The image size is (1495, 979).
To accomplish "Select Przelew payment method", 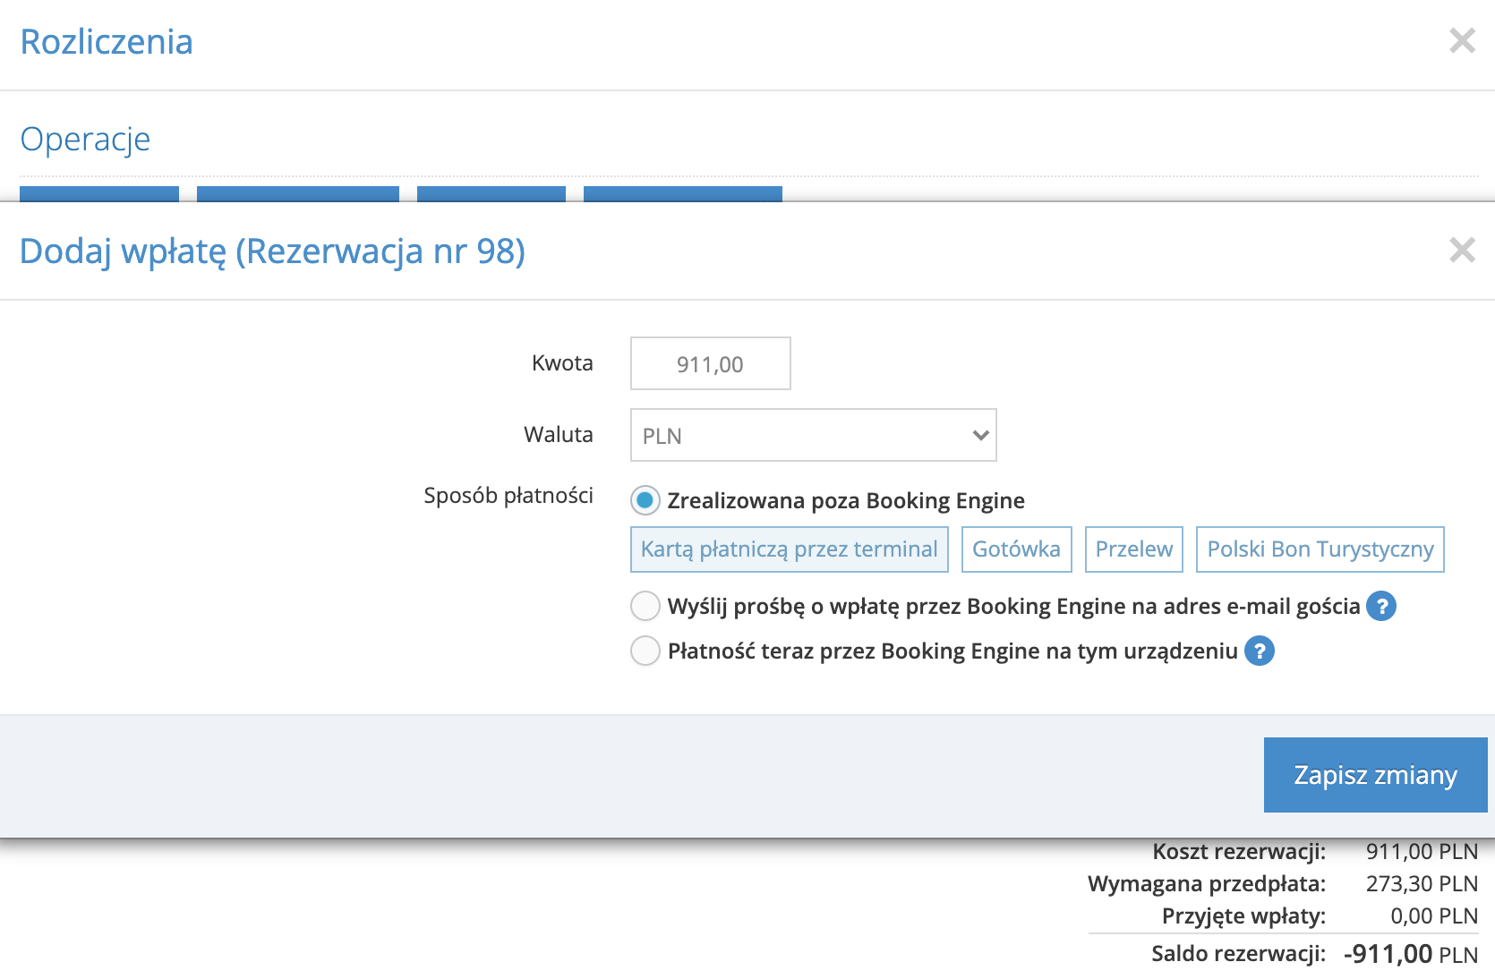I will pyautogui.click(x=1133, y=549).
